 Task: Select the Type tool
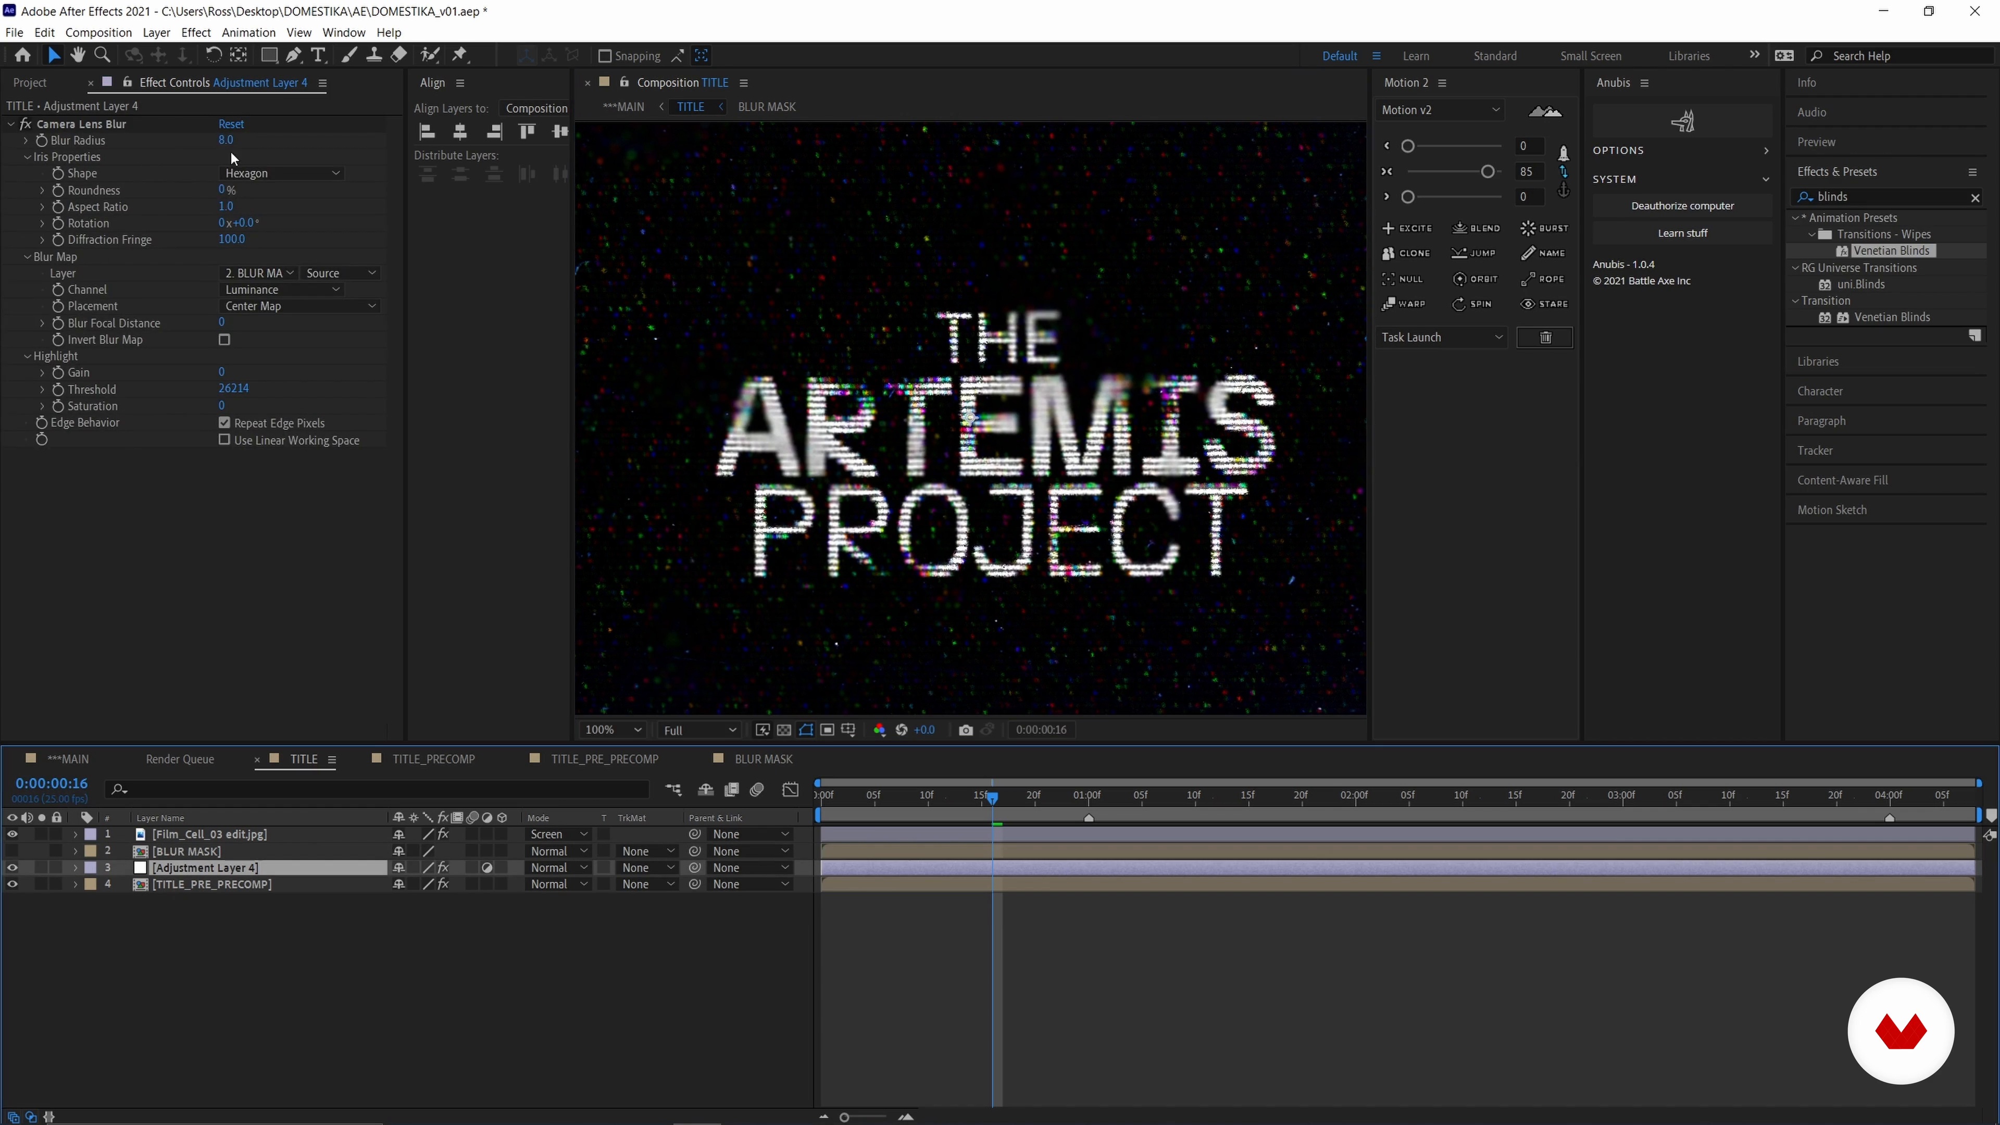[x=318, y=55]
